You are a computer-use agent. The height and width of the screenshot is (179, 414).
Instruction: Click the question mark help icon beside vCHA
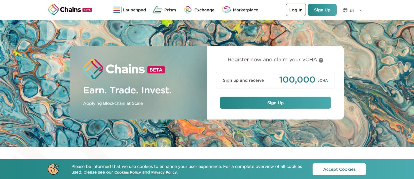(x=321, y=60)
